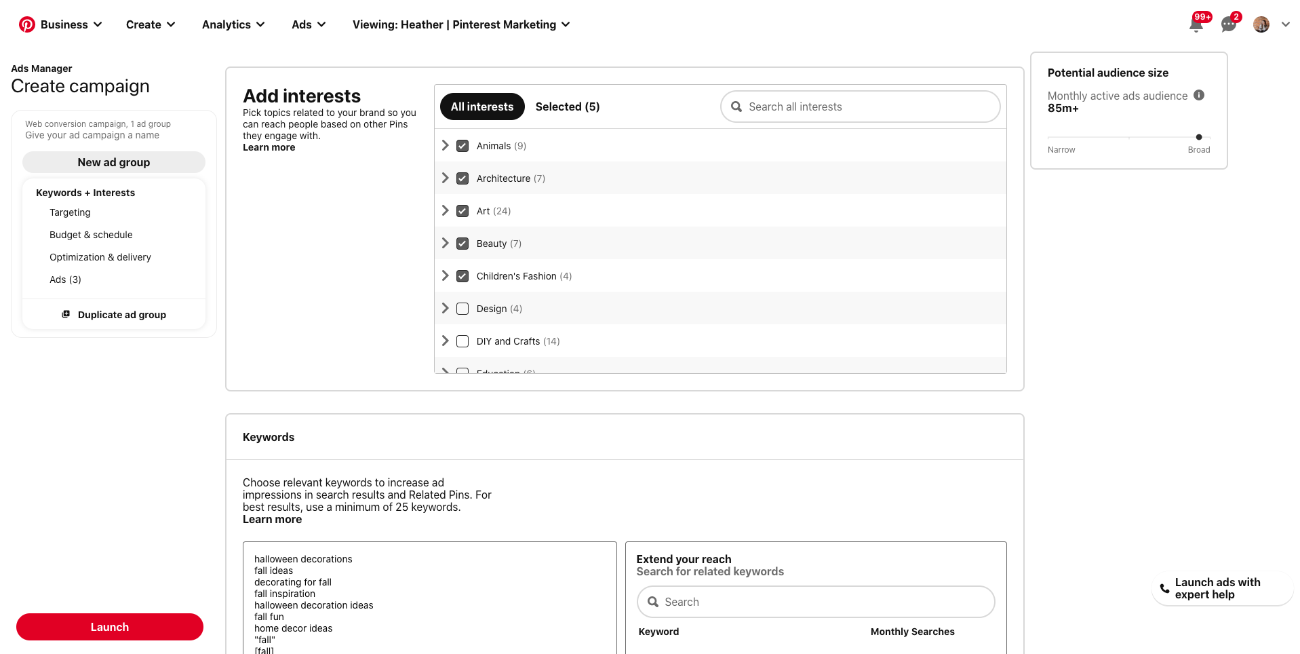Expand the Architecture interest category
The width and height of the screenshot is (1300, 654).
[446, 178]
